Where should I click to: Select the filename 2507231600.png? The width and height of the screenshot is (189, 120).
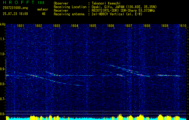point(15,8)
